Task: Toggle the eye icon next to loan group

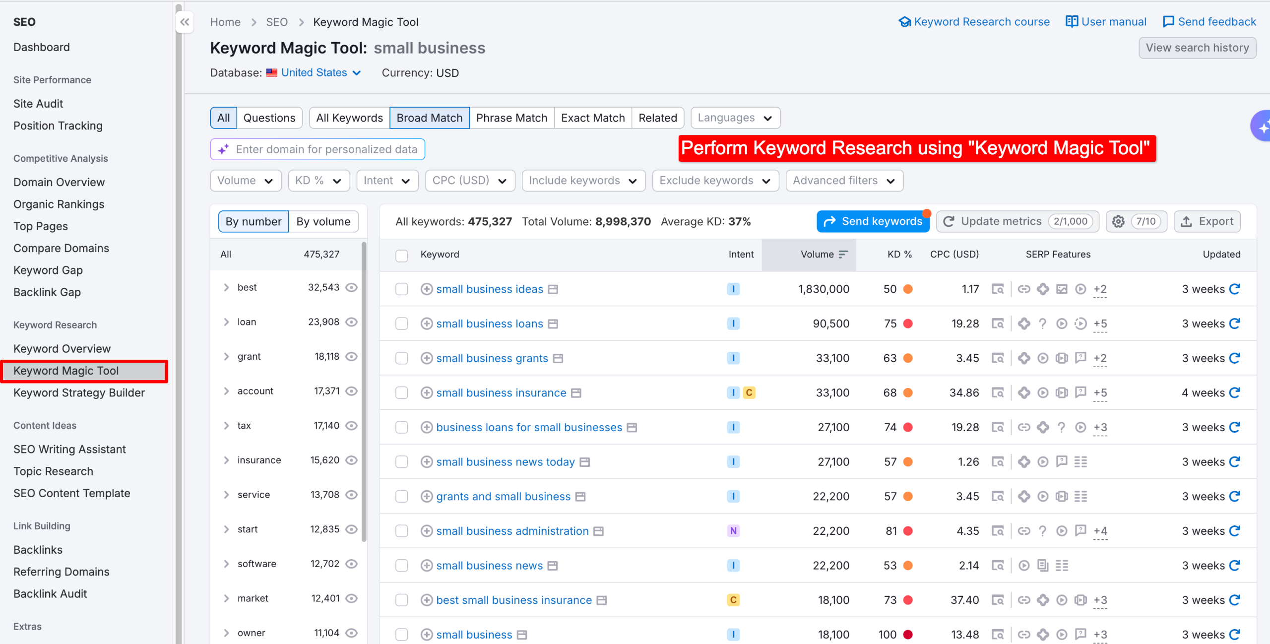Action: point(352,322)
